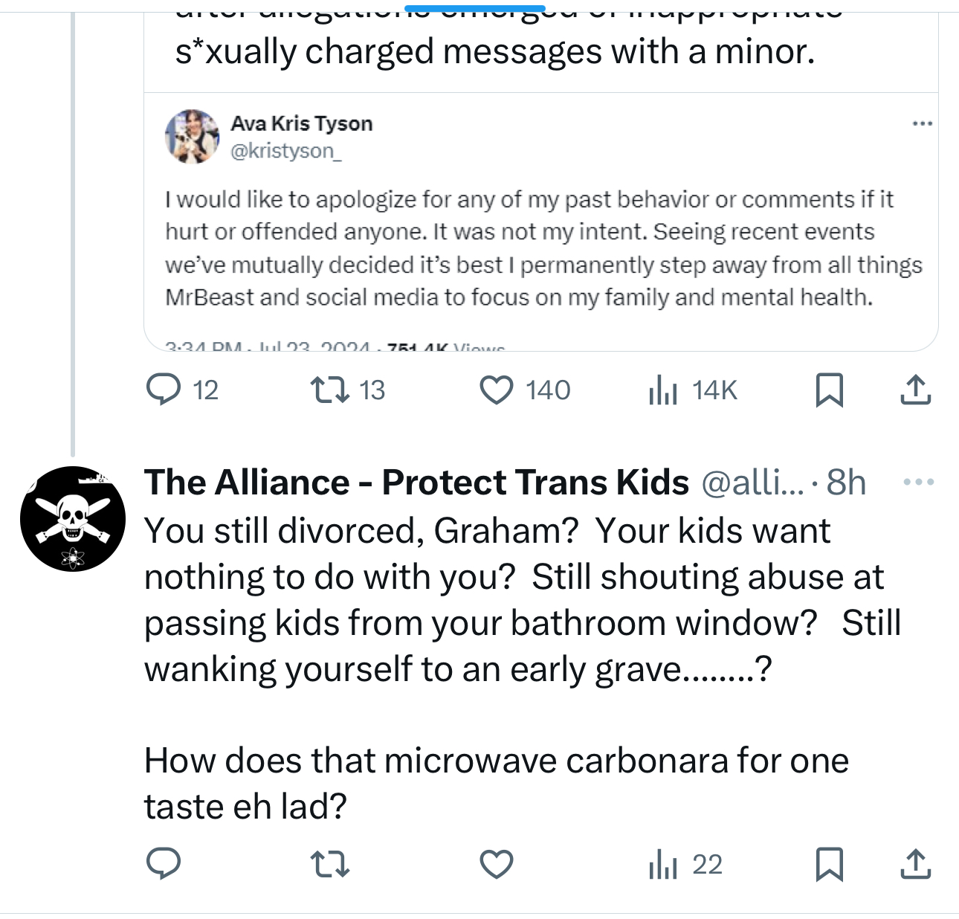Viewport: 959px width, 919px height.
Task: Share The Alliance's reply
Action: click(x=915, y=864)
